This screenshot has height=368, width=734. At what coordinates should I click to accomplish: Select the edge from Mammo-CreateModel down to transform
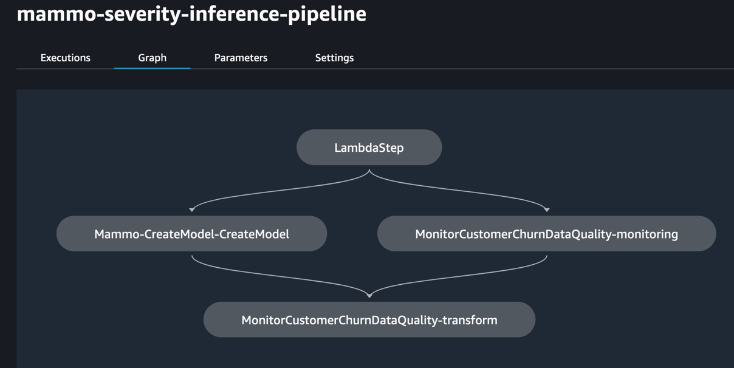click(273, 278)
